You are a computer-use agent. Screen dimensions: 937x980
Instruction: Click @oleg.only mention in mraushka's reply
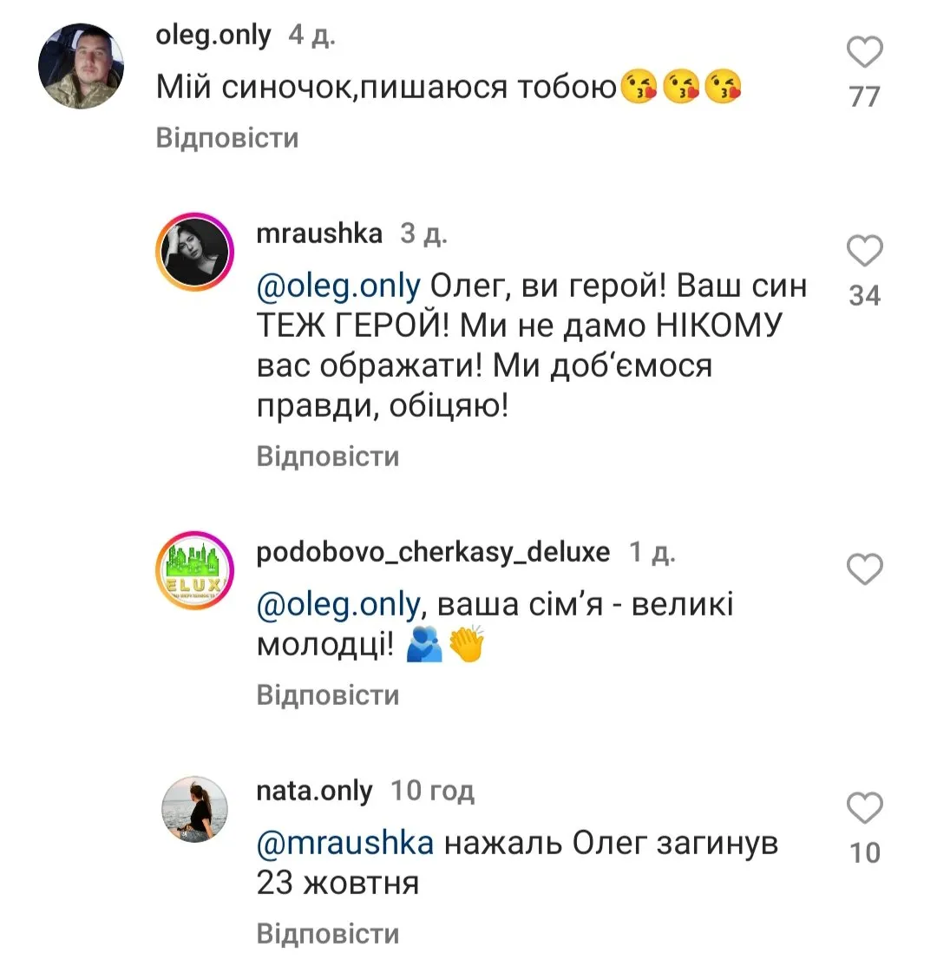pos(338,286)
